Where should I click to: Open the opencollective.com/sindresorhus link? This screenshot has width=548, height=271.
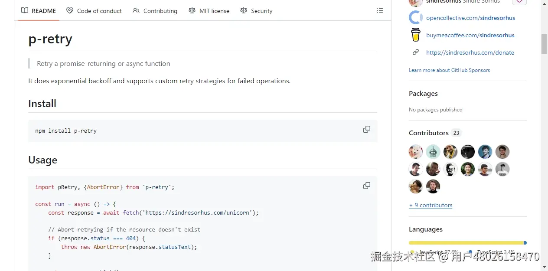click(470, 18)
